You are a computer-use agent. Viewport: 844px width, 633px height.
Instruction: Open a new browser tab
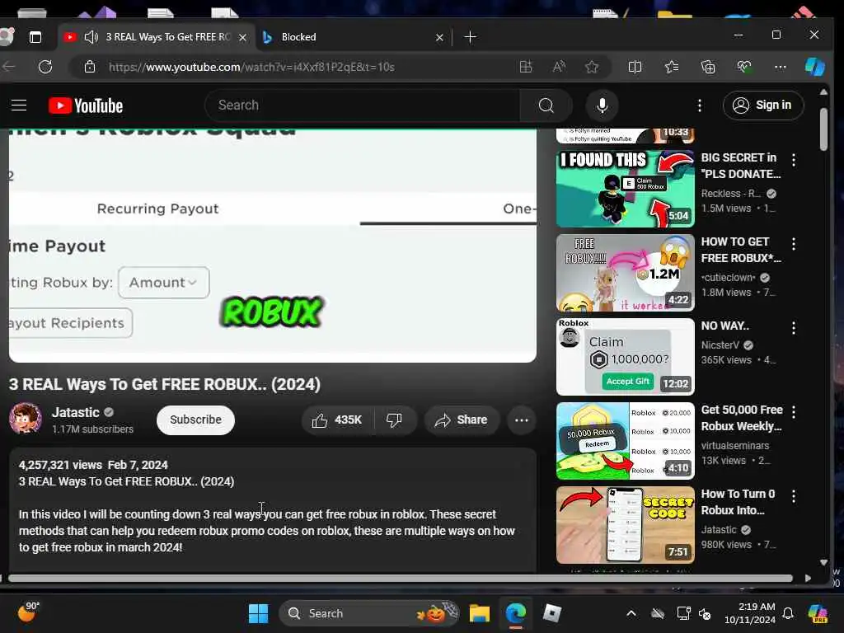(x=470, y=37)
